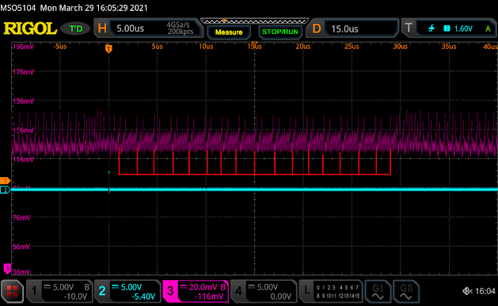Viewport: 498px width, 306px height.
Task: Open GII signal generator button
Action: point(406,291)
